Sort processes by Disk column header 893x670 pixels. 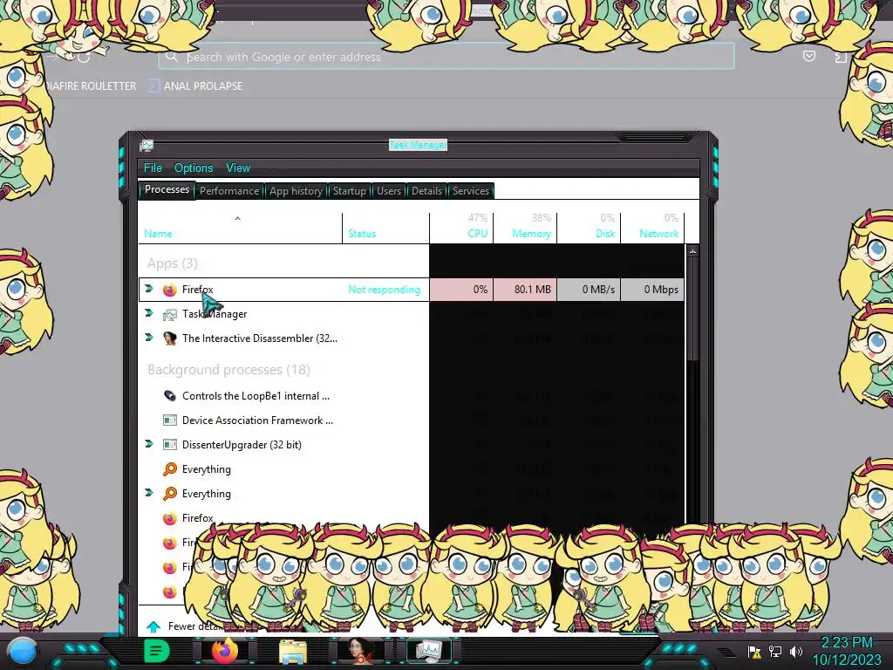tap(589, 228)
